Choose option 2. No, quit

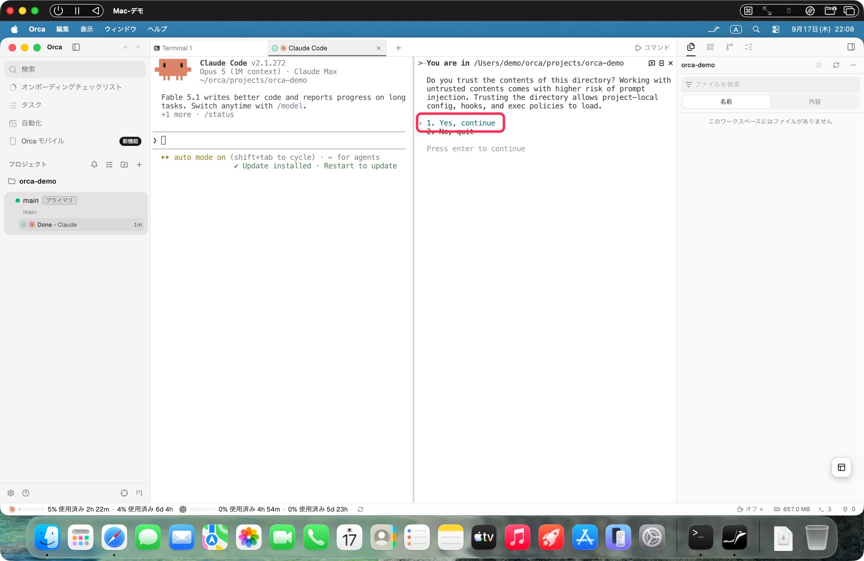point(450,131)
